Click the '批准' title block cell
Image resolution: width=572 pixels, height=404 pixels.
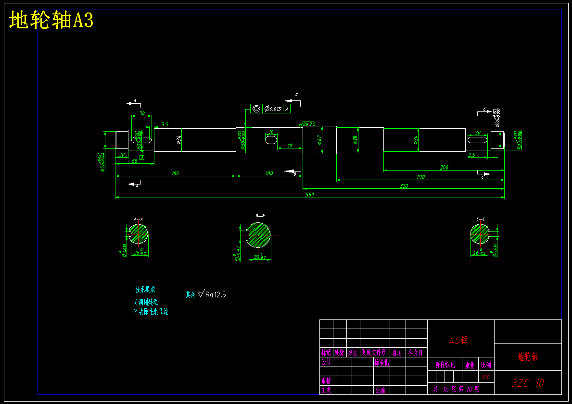pyautogui.click(x=381, y=390)
